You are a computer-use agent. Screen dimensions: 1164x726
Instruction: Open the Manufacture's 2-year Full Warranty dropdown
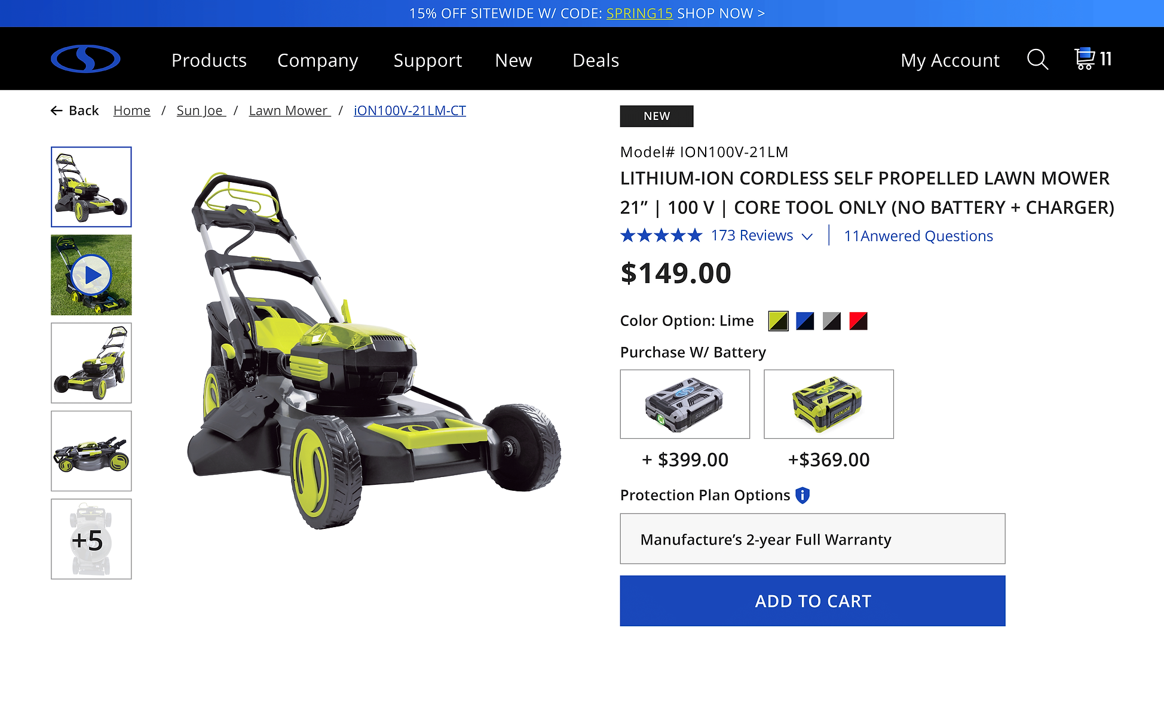(x=813, y=539)
